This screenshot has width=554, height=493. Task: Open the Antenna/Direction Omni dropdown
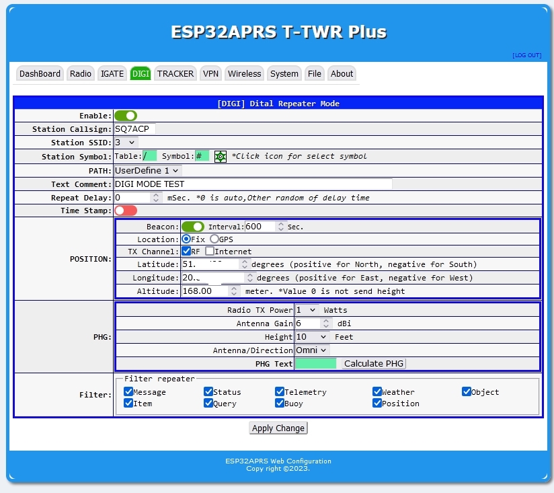point(313,350)
